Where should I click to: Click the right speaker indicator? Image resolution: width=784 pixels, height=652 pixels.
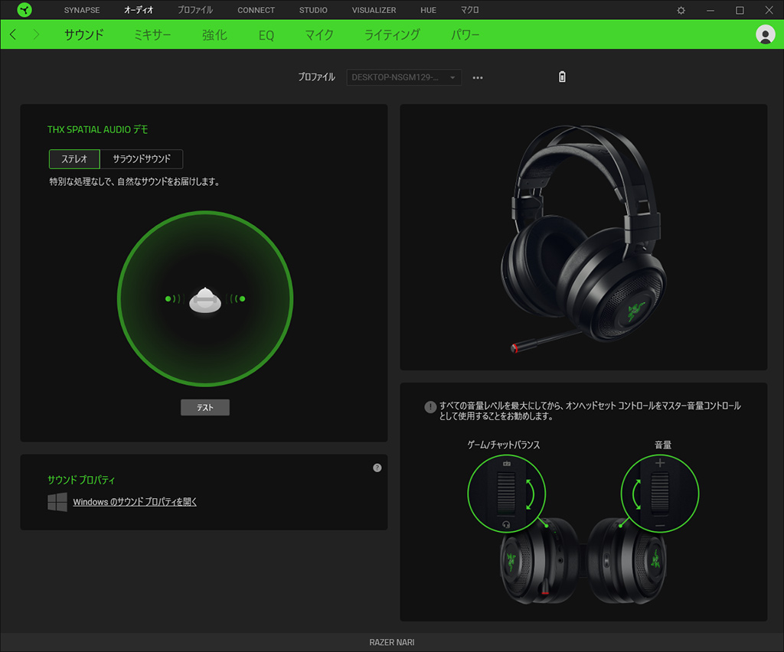[237, 298]
